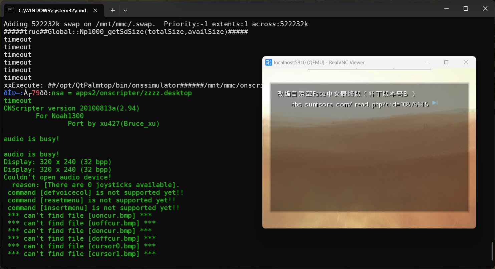The width and height of the screenshot is (495, 269).
Task: Click the RealVNC Viewer window title text
Action: point(319,63)
